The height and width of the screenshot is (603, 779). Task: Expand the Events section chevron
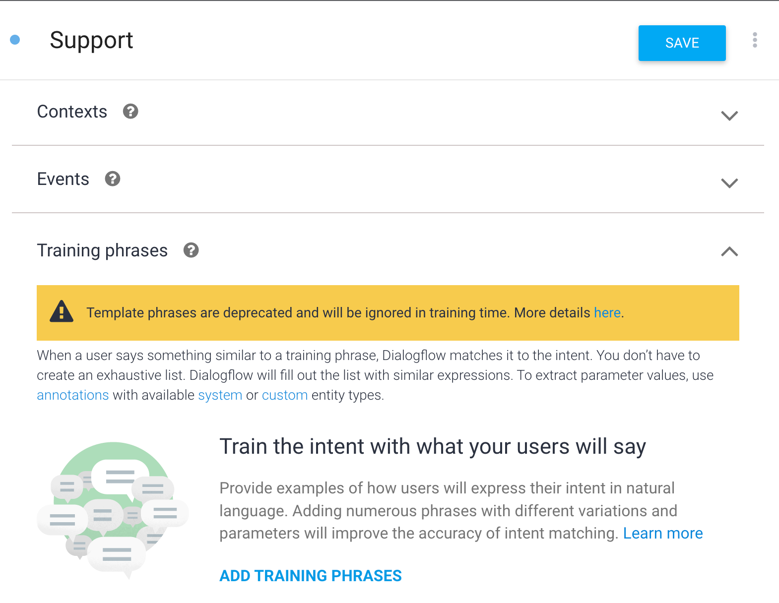pyautogui.click(x=729, y=183)
